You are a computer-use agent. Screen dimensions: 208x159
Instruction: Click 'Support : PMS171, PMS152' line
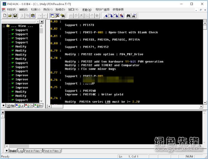coord(87,47)
